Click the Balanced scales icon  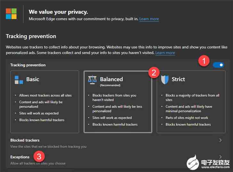[x=92, y=80]
